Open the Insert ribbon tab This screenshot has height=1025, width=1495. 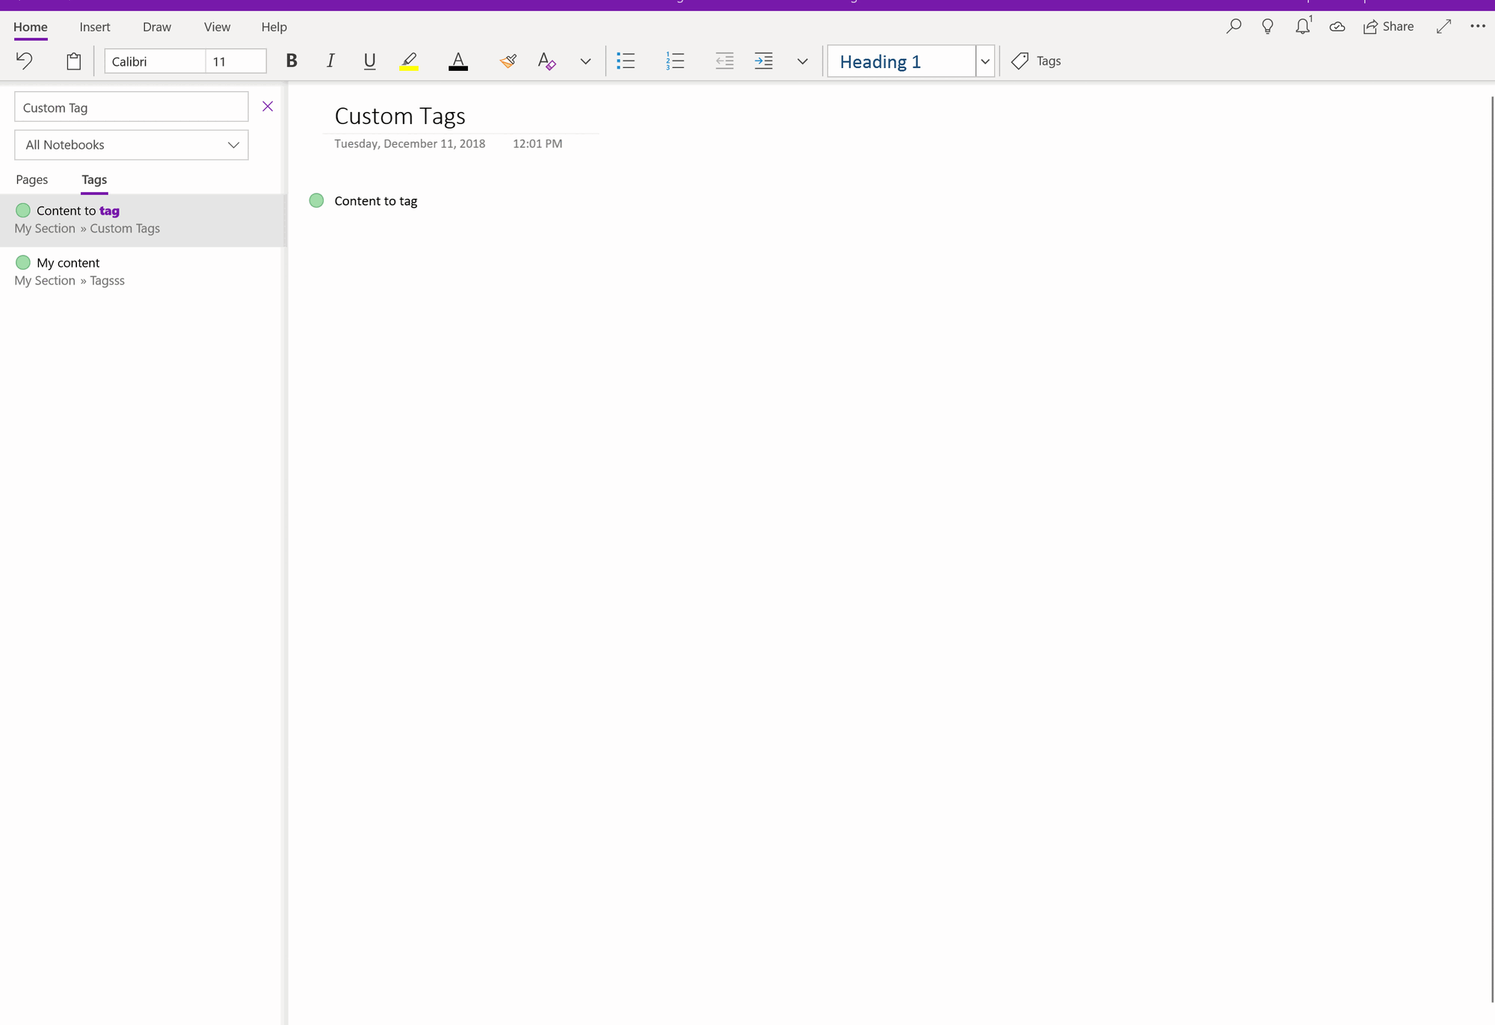pyautogui.click(x=95, y=27)
